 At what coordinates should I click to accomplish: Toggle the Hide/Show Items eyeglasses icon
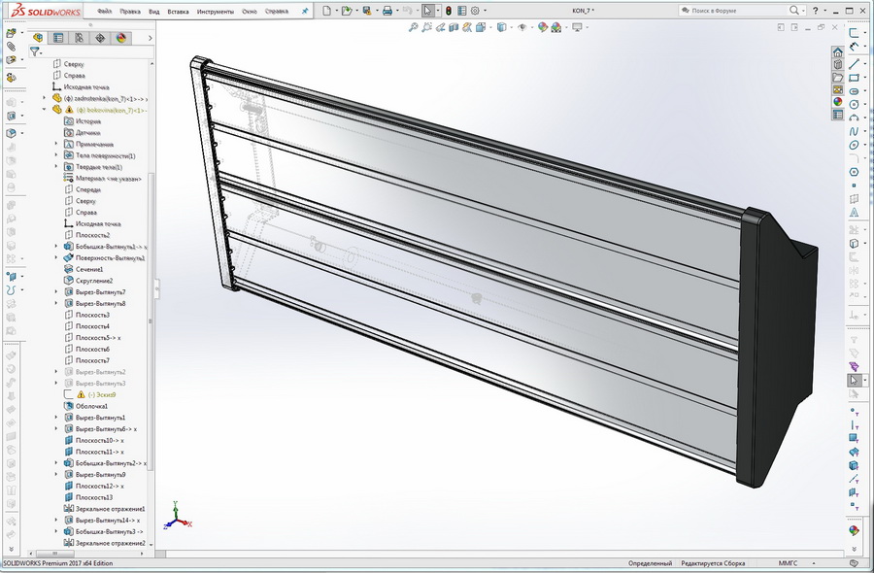(522, 29)
